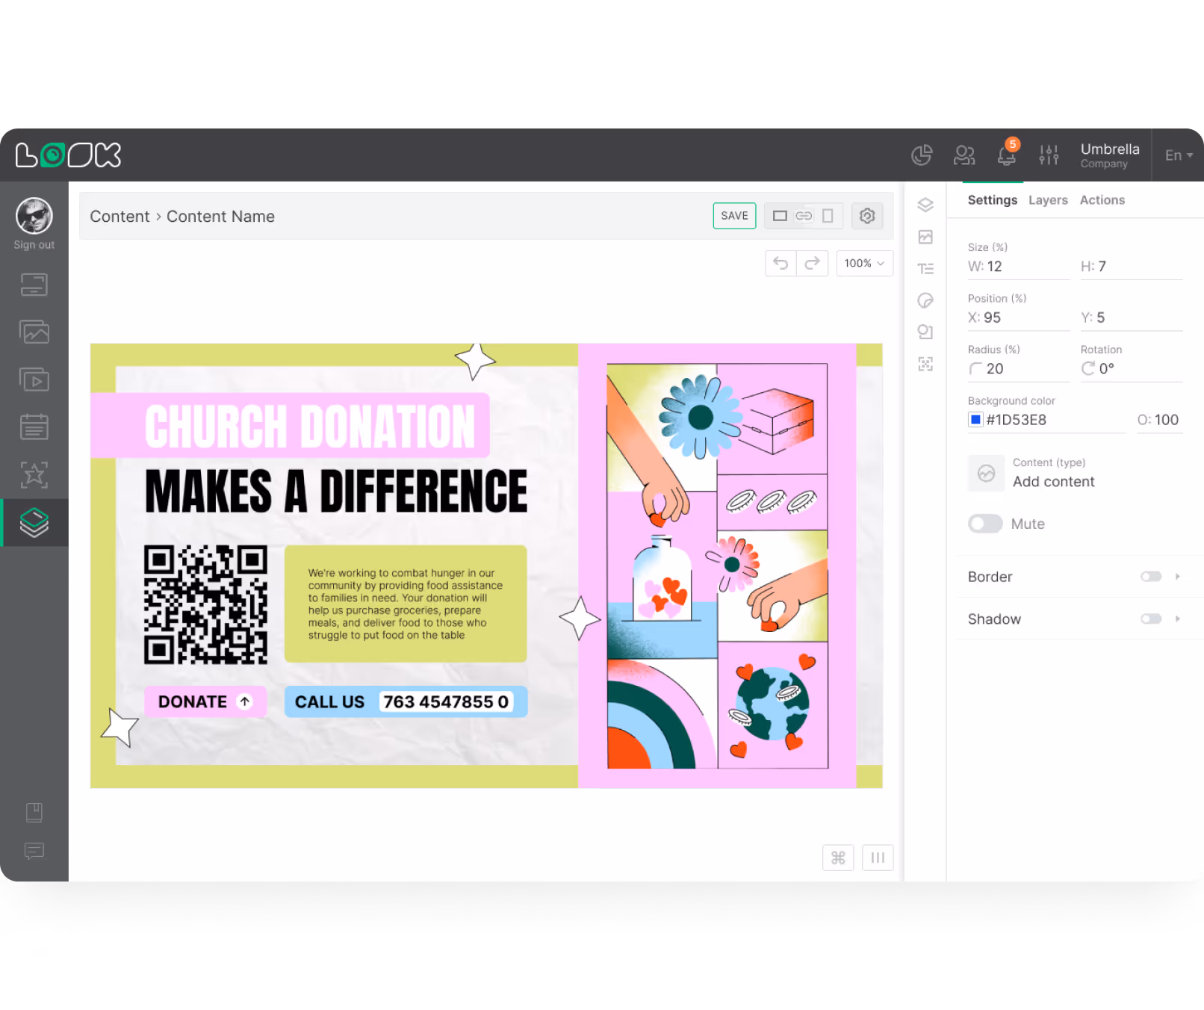The height and width of the screenshot is (1010, 1204).
Task: Select the CALL US element on canvas
Action: tap(406, 701)
